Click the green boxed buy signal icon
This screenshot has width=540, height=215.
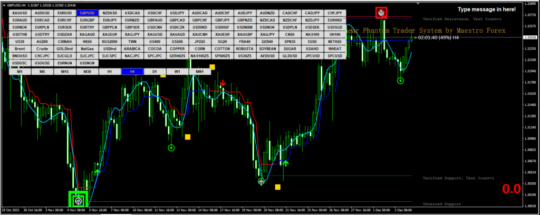point(79,200)
